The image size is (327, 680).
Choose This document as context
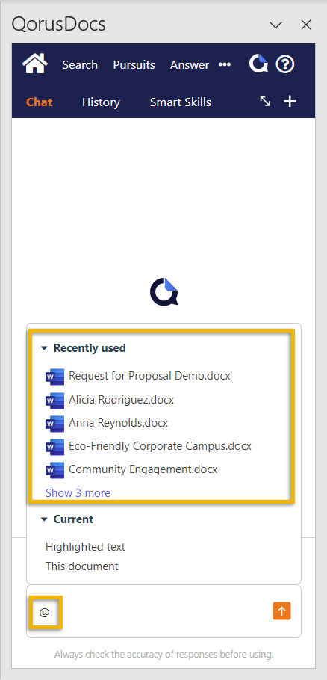pos(82,566)
